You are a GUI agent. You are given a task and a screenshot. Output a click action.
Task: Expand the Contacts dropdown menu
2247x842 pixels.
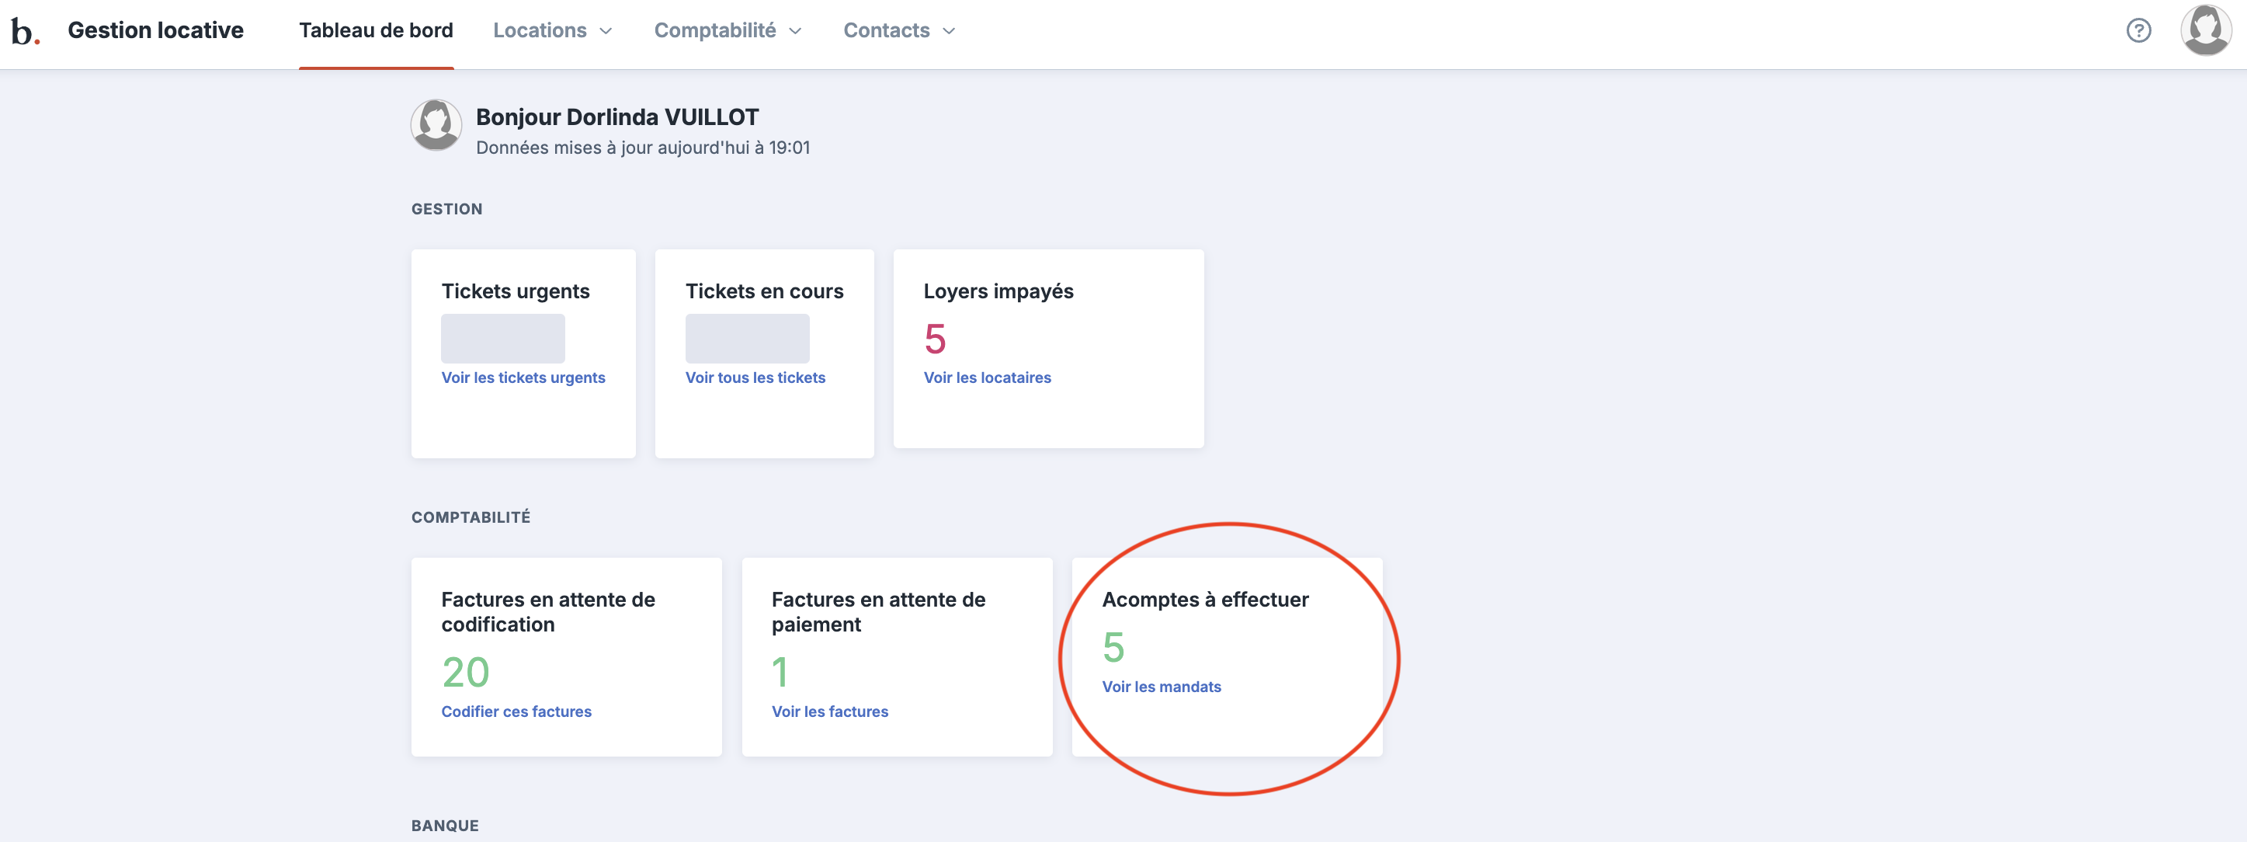click(x=898, y=30)
